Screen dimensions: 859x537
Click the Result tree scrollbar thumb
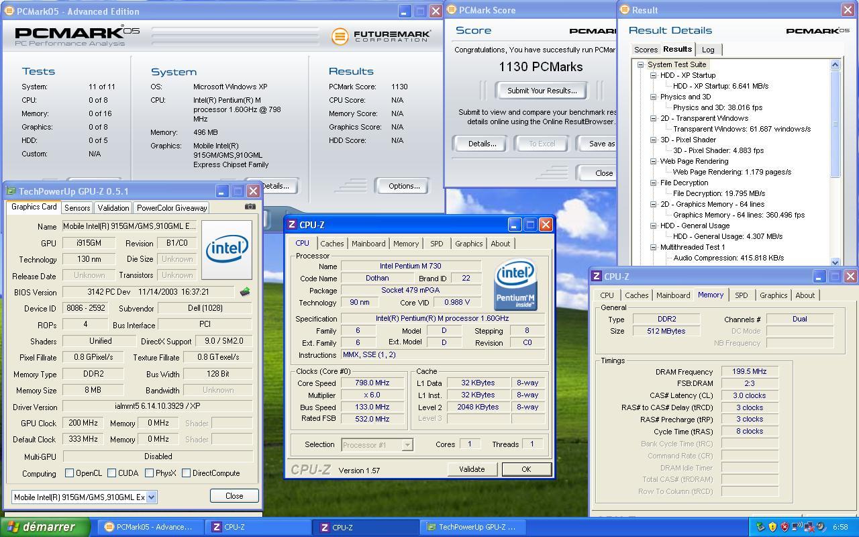pos(836,125)
